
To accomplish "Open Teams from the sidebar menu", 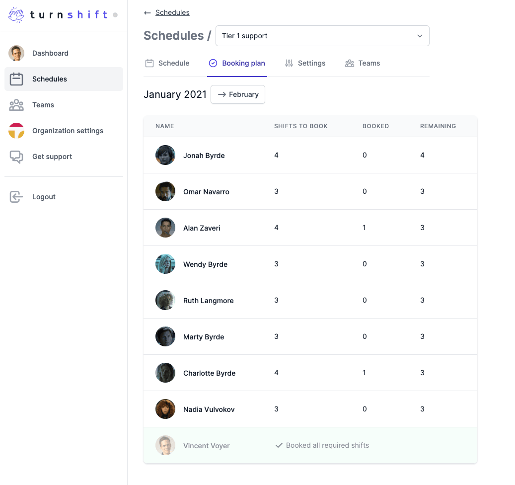I will [64, 105].
